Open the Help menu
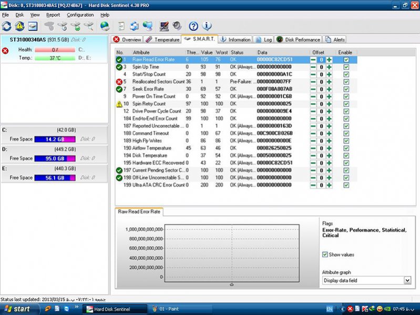 coord(105,15)
